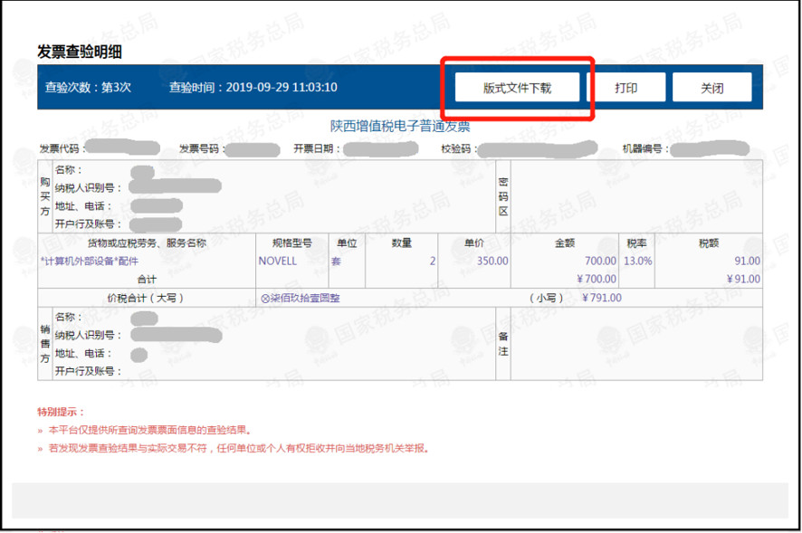Select the 柒佰玖拾壹圆整 total in words
The height and width of the screenshot is (533, 802).
click(x=301, y=298)
